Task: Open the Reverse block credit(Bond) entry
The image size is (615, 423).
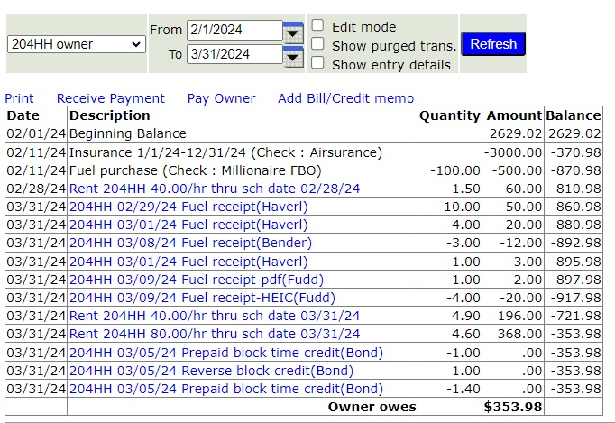Action: coord(211,371)
